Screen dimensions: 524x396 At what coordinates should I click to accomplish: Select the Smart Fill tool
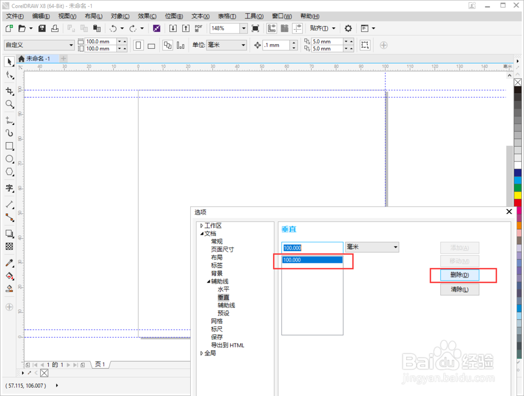pyautogui.click(x=9, y=288)
